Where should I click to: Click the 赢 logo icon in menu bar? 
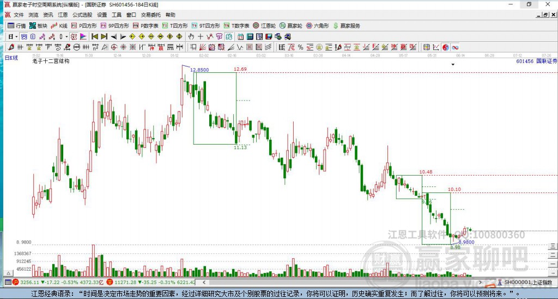click(8, 15)
